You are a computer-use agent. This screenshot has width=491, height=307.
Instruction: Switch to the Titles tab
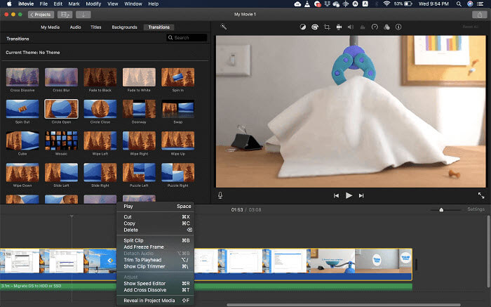pyautogui.click(x=95, y=27)
